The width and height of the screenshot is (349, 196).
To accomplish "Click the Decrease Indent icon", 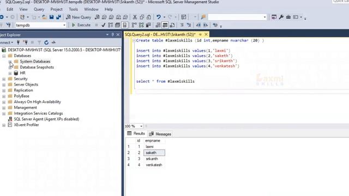I will click(198, 25).
